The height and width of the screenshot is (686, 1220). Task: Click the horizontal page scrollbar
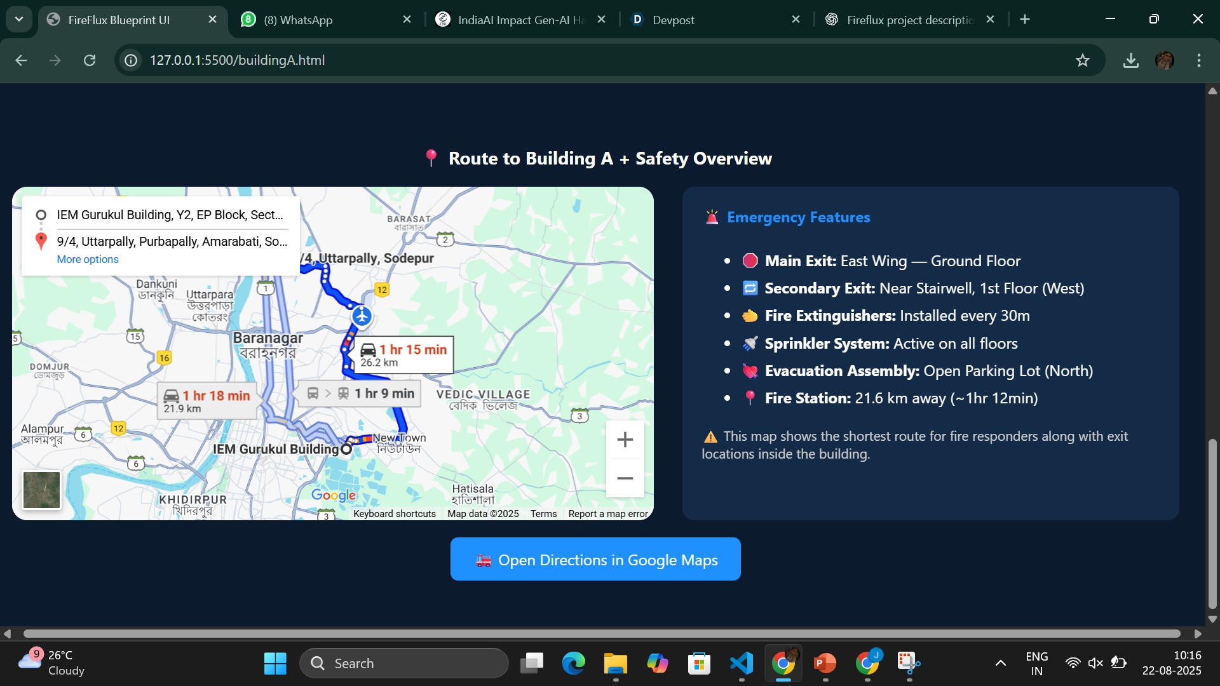pyautogui.click(x=601, y=633)
